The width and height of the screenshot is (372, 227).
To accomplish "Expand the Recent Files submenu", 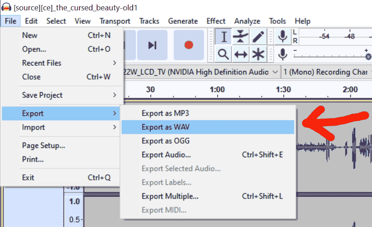I will (x=62, y=63).
